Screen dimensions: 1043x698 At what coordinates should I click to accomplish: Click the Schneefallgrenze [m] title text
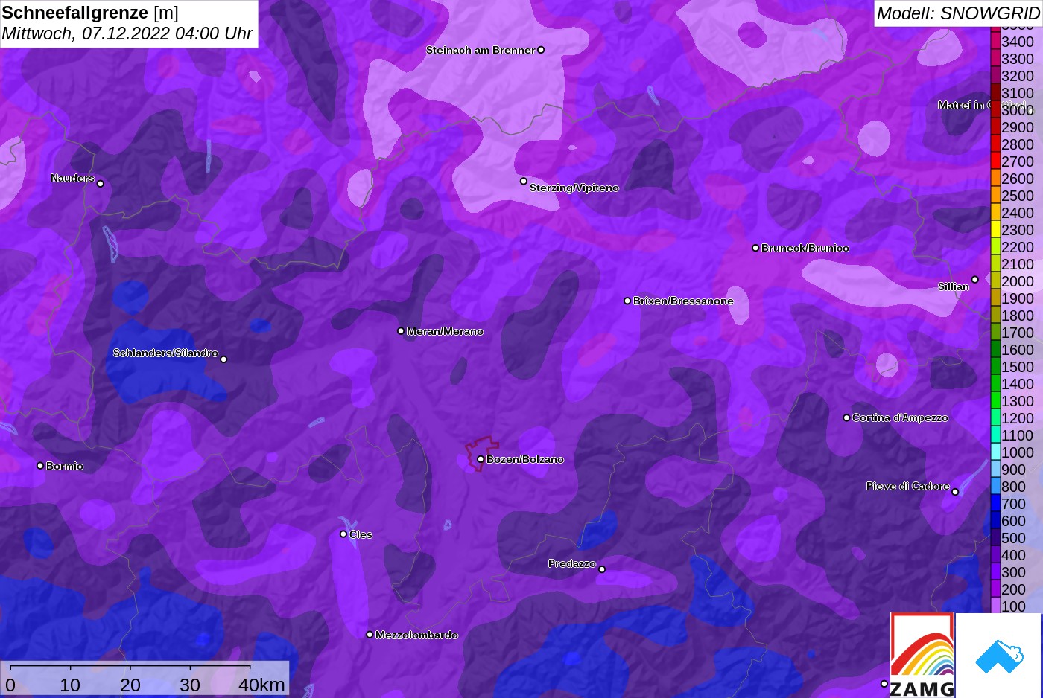pos(90,13)
